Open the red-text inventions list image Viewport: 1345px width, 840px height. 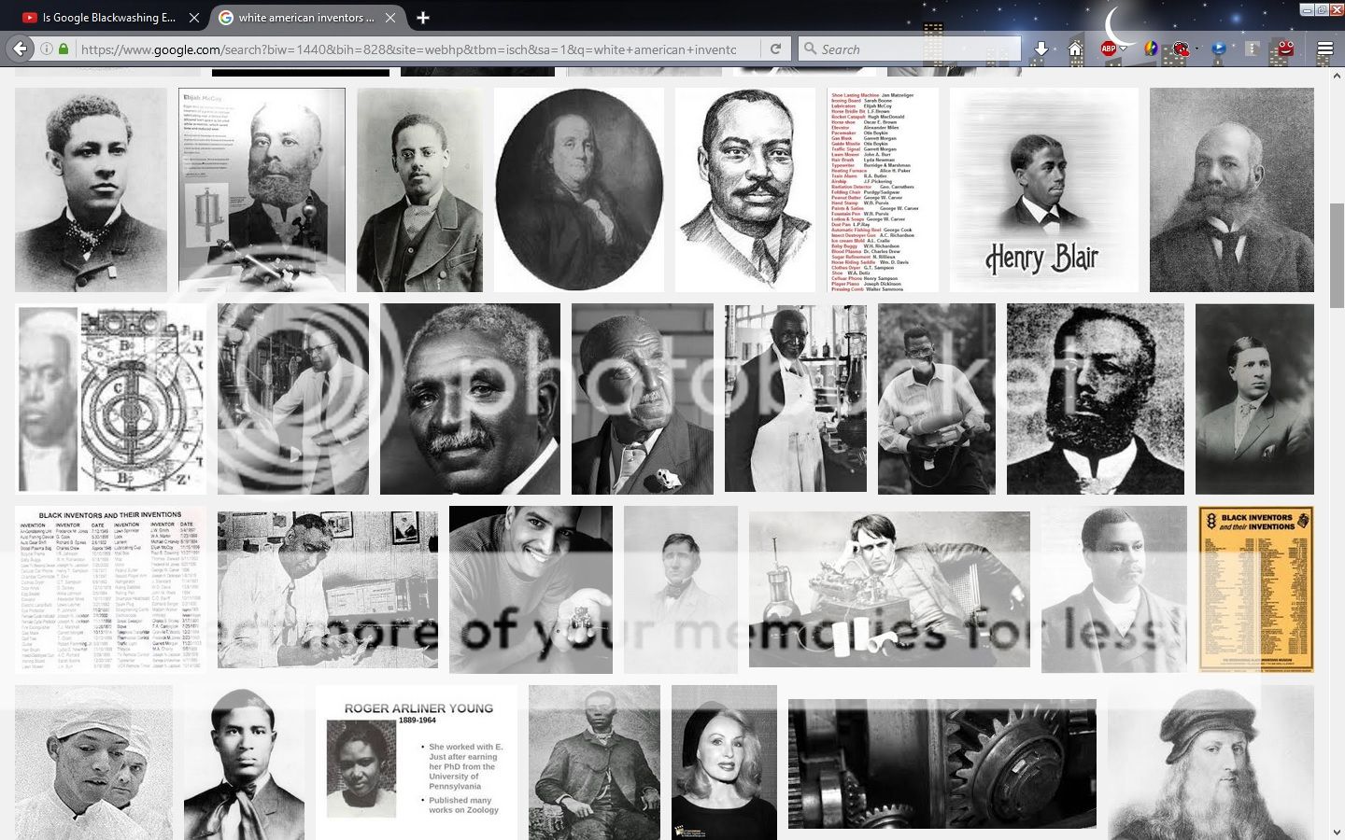[x=883, y=189]
